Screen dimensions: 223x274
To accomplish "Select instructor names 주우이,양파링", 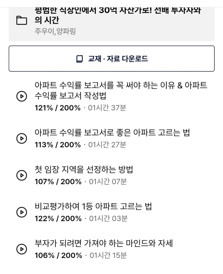I will 55,31.
